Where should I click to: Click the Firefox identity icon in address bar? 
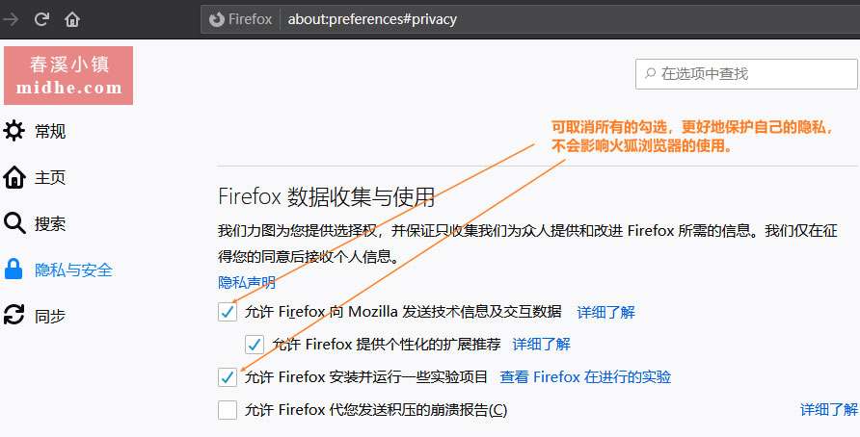(217, 19)
